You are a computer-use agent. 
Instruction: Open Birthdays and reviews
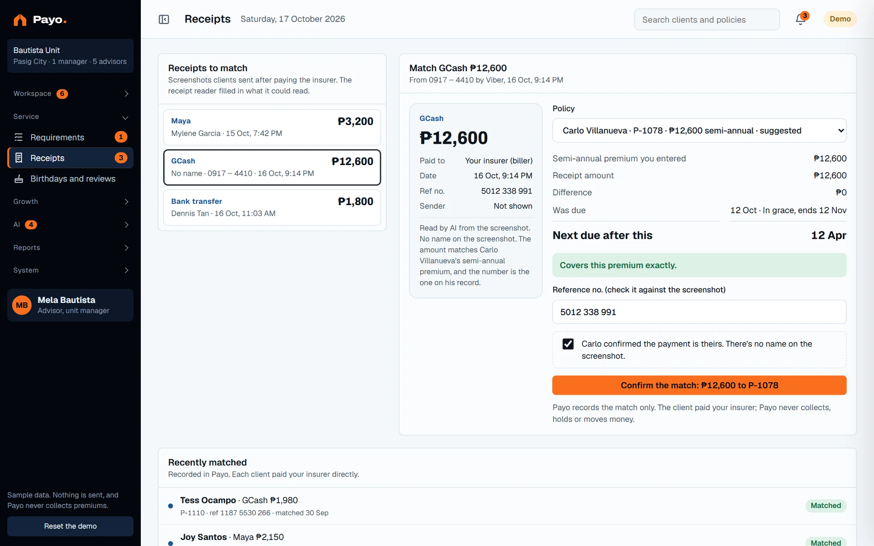[x=70, y=179]
